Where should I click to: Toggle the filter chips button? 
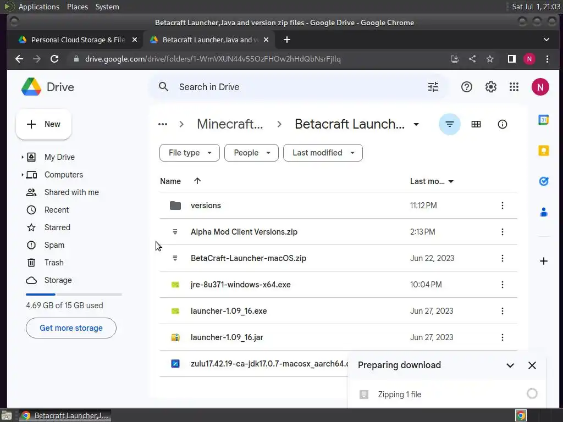[x=450, y=124]
